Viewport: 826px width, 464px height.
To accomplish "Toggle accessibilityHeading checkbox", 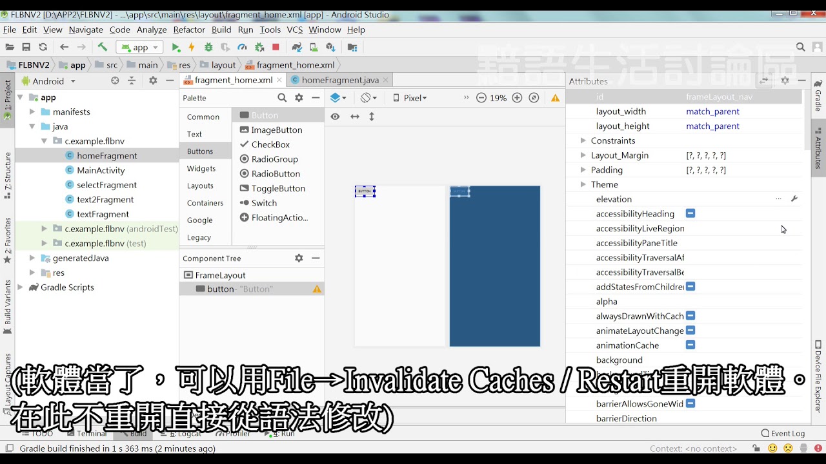I will [x=690, y=213].
